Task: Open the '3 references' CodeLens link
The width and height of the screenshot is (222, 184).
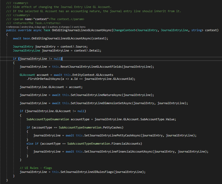Action: click(x=13, y=27)
